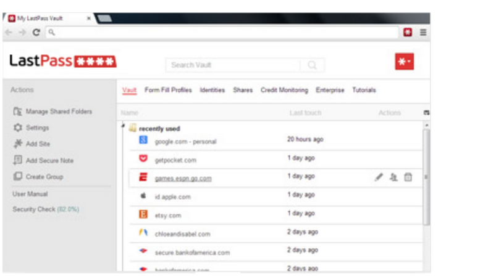
Task: Click the getpocket.com Pocket icon
Action: [x=143, y=158]
